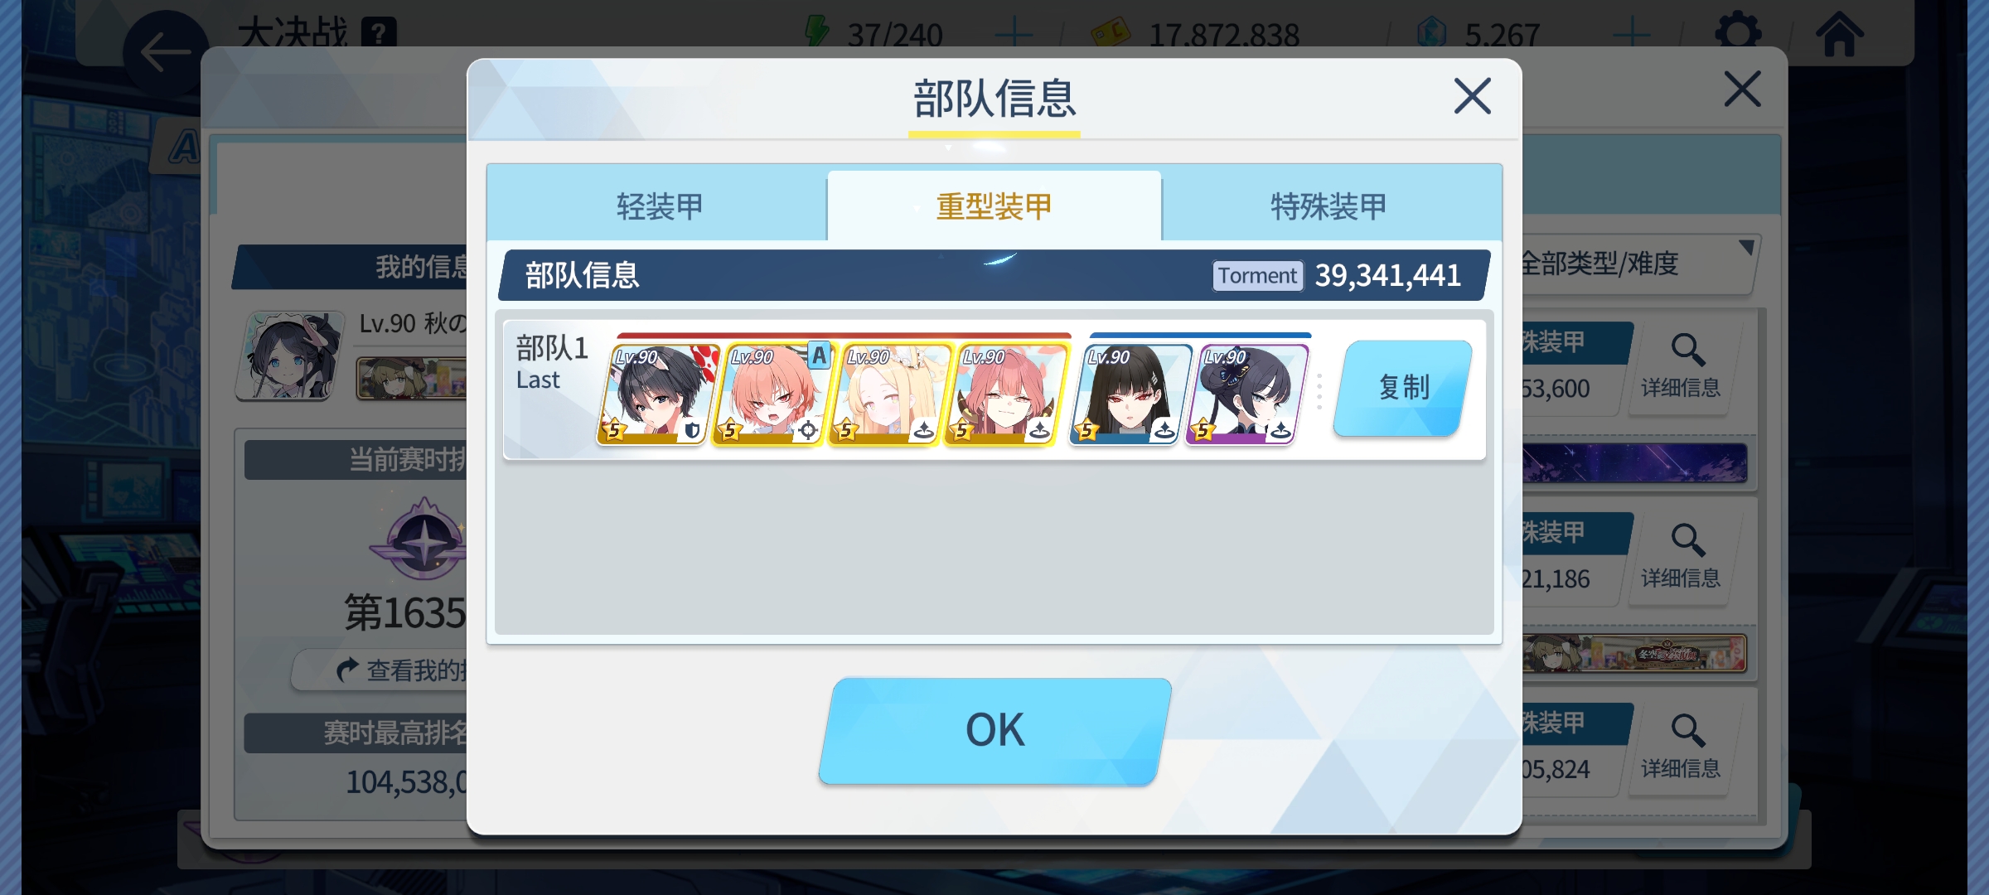Select the blonde student portrait
Viewport: 1989px width, 895px height.
[x=888, y=394]
